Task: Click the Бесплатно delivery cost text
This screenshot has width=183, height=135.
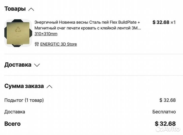Action: point(164,112)
